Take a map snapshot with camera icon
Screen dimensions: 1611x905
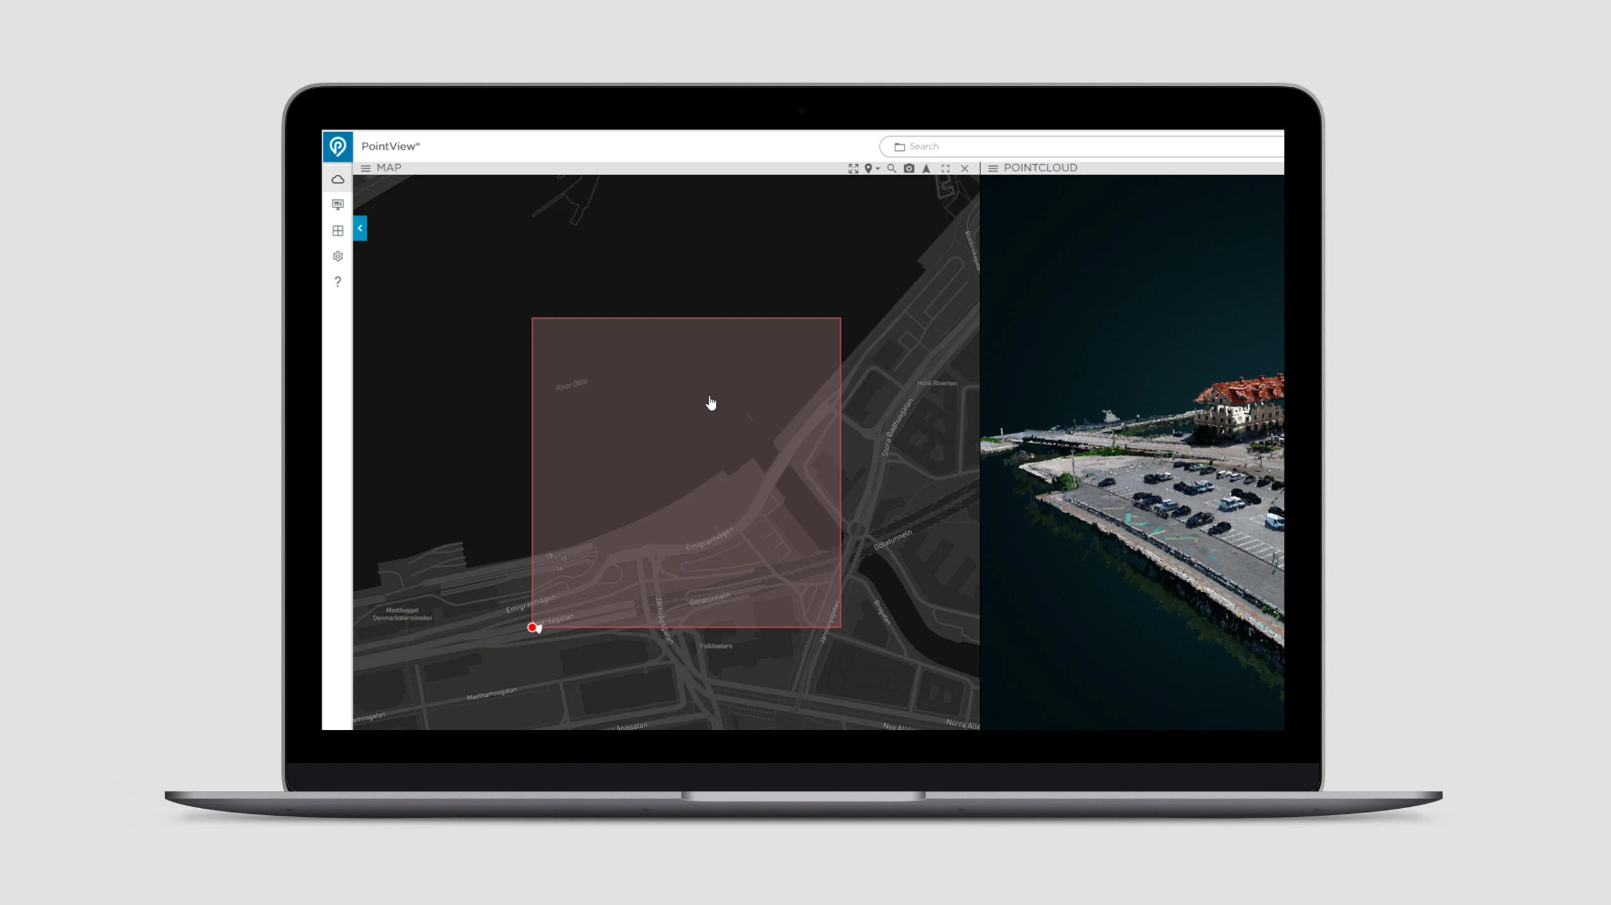(909, 169)
